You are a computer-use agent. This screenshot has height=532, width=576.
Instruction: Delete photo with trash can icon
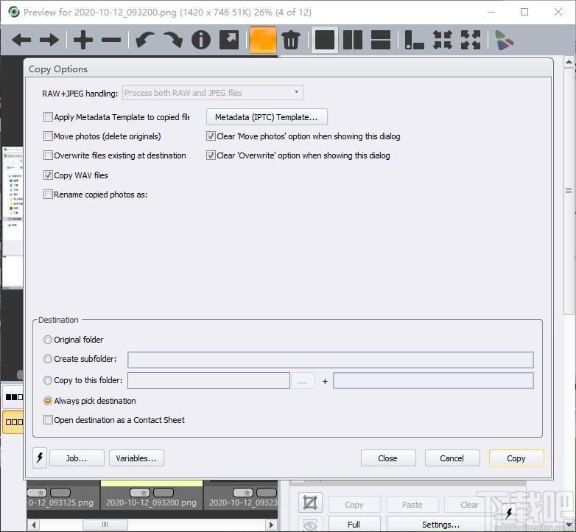point(291,40)
